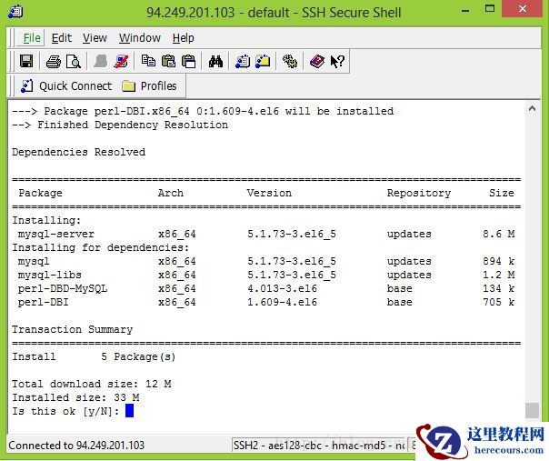Open Settings gears icon
Screen dimensions: 549x461
[x=290, y=62]
